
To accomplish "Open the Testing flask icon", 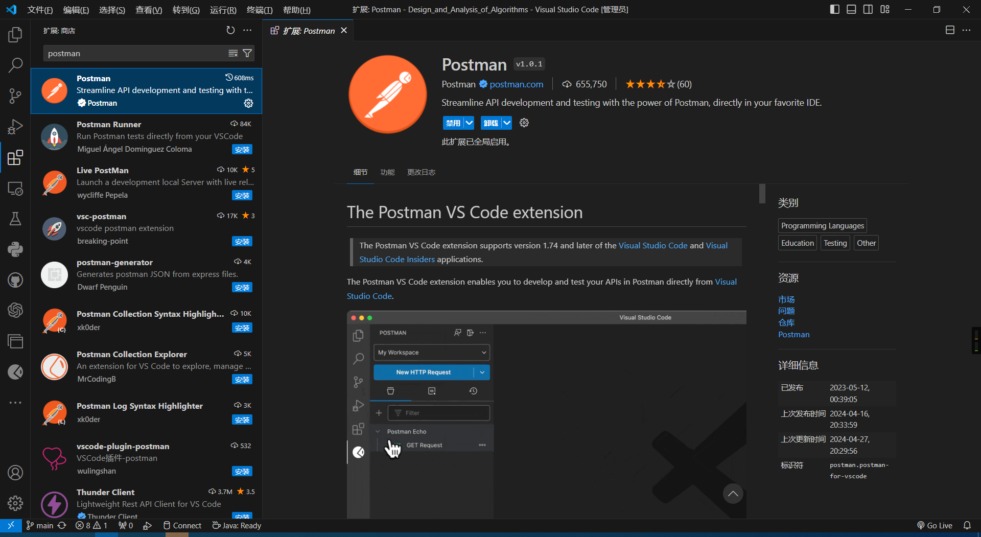I will point(15,219).
